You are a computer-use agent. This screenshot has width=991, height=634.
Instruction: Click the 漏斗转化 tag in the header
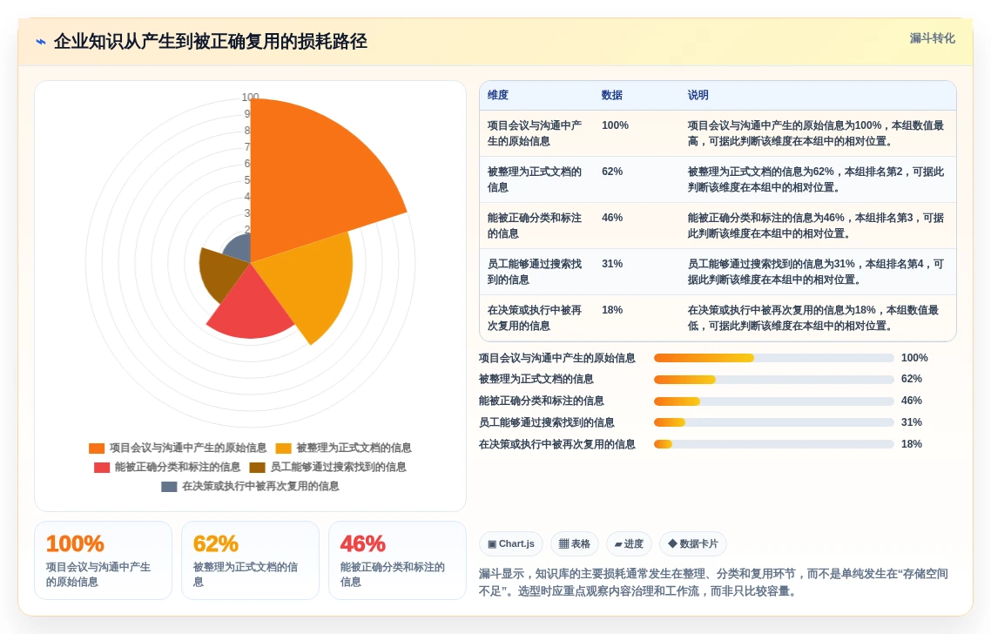click(x=933, y=38)
